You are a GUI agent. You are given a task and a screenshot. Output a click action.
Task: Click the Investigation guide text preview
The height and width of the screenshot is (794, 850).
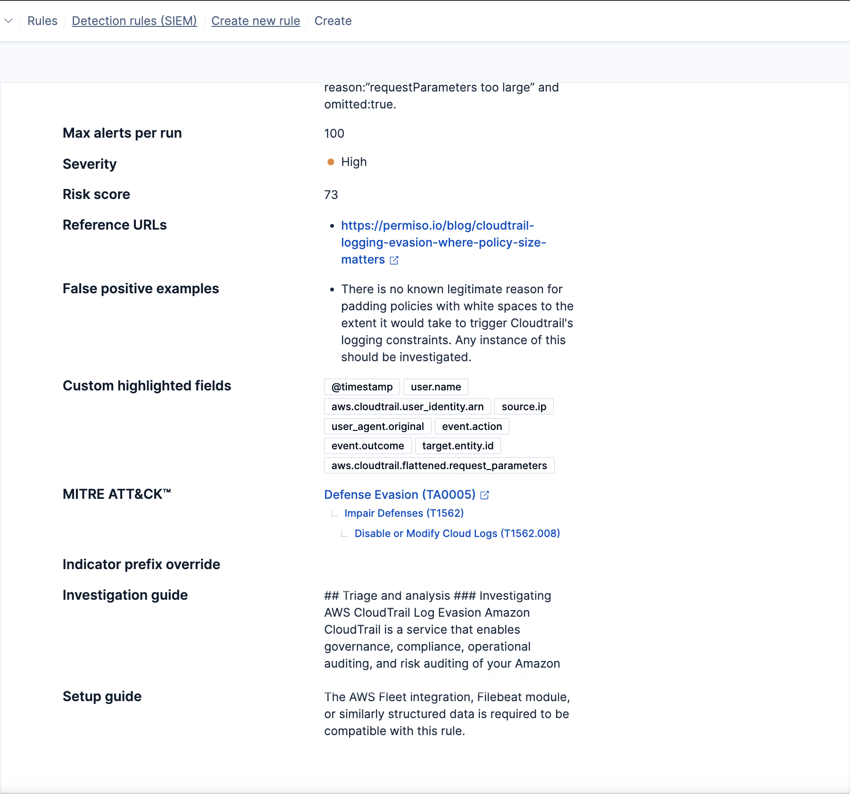click(442, 629)
